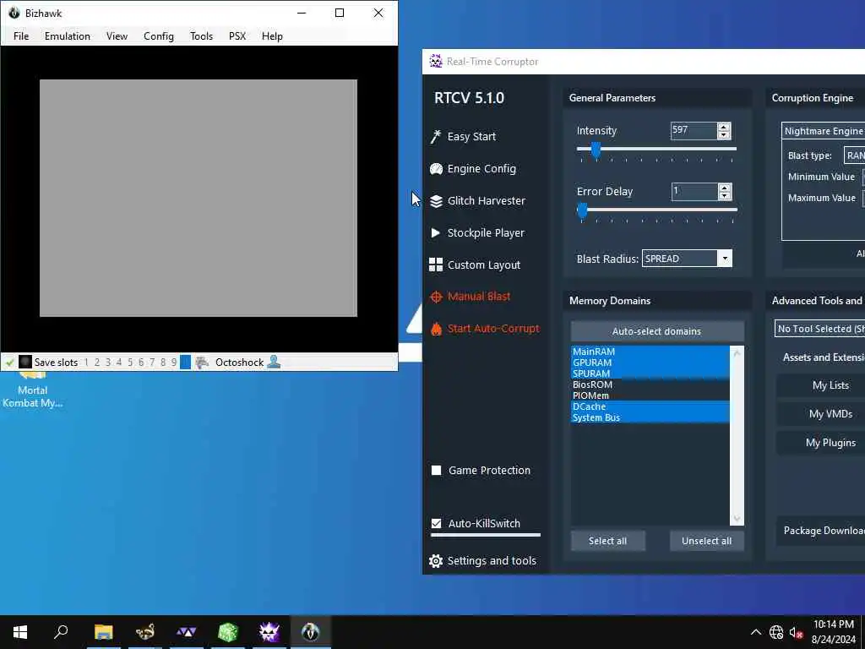
Task: Open File Explorer from the taskbar
Action: 103,632
